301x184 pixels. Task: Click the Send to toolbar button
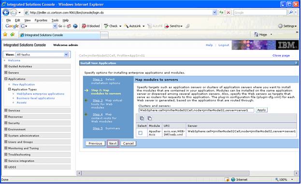click(173, 26)
